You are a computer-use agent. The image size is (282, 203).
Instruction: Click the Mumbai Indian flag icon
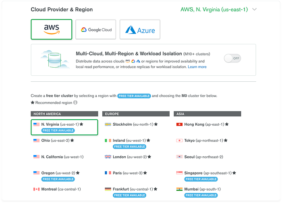coord(179,189)
